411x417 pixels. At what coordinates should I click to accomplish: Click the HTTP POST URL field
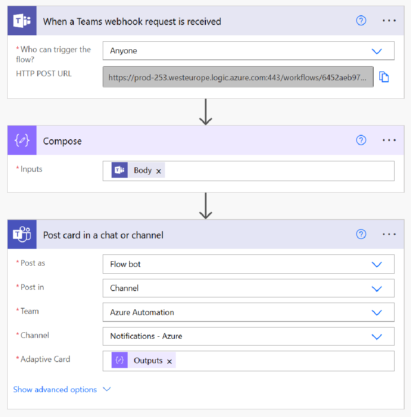click(238, 77)
